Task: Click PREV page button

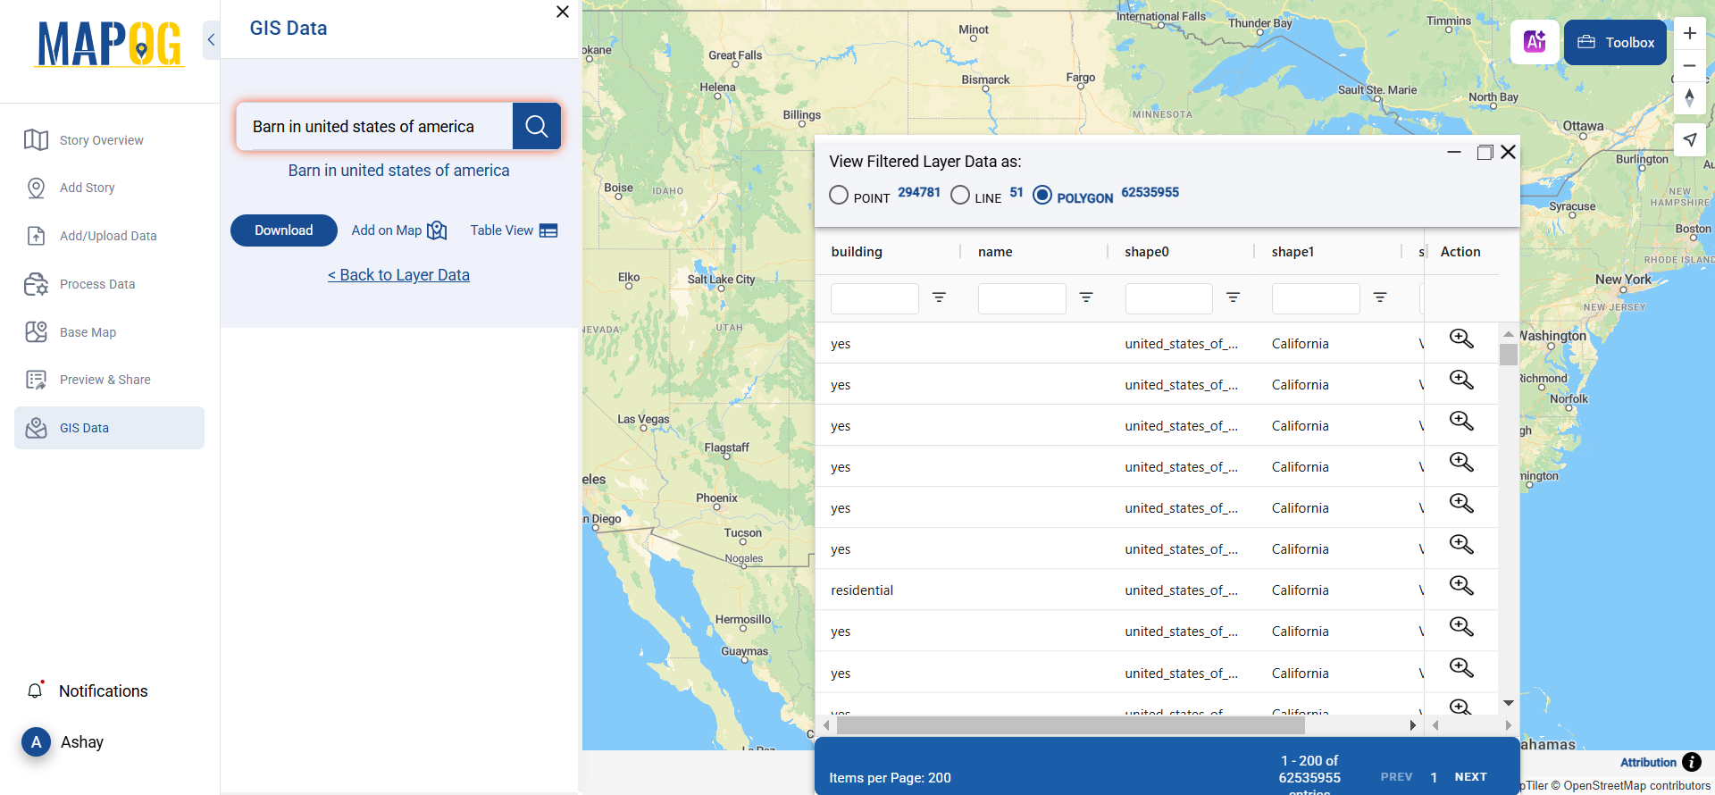Action: (x=1396, y=777)
